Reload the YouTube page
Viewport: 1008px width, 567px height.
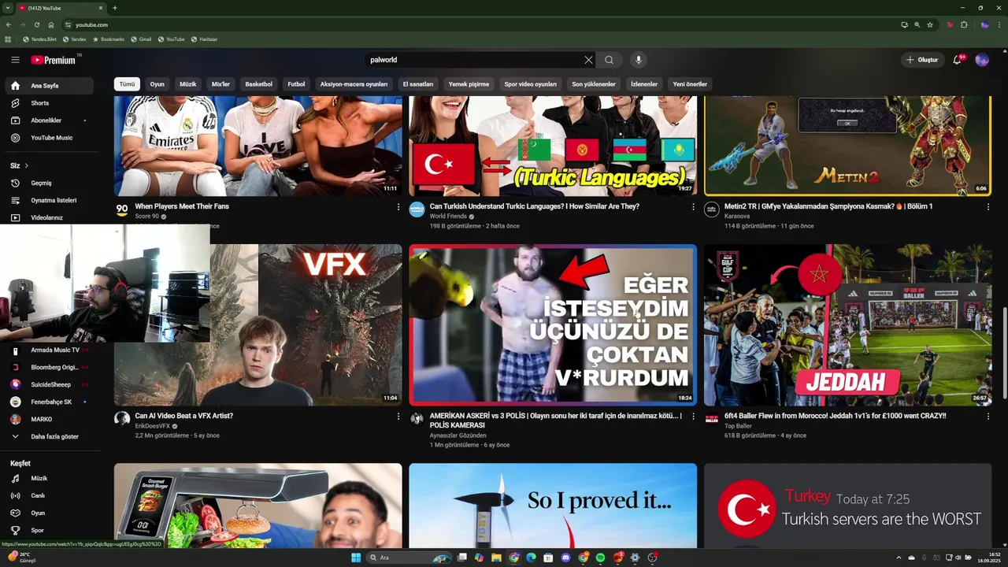[x=37, y=24]
